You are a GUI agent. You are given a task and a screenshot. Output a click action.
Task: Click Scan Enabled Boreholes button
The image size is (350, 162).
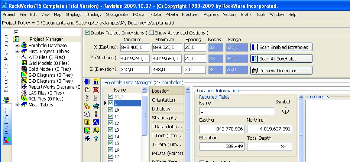pyautogui.click(x=281, y=47)
